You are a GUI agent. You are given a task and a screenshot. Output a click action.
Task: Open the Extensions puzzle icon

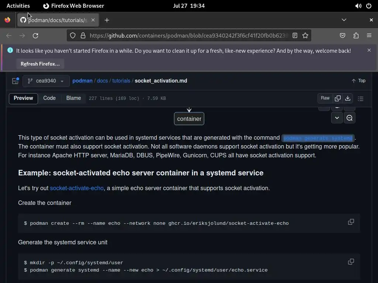pyautogui.click(x=356, y=36)
